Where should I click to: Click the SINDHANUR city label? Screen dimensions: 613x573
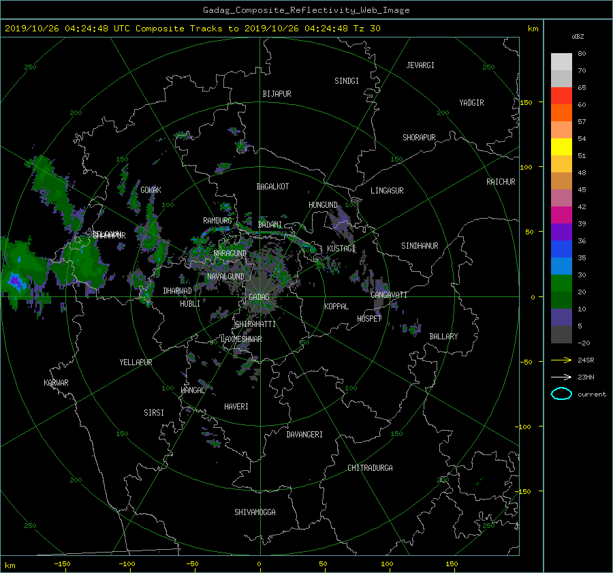pyautogui.click(x=420, y=246)
